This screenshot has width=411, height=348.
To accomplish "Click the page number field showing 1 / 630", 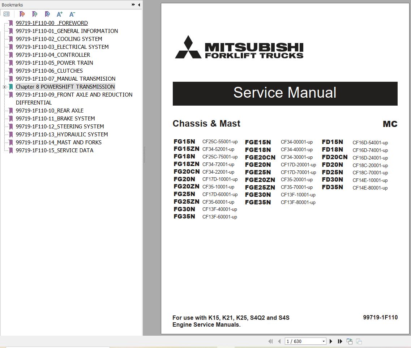I will [x=303, y=341].
